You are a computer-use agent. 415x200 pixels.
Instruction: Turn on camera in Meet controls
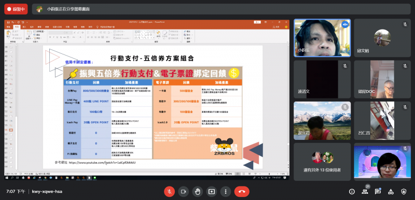pyautogui.click(x=184, y=192)
